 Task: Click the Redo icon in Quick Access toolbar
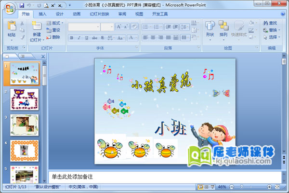pos(39,5)
